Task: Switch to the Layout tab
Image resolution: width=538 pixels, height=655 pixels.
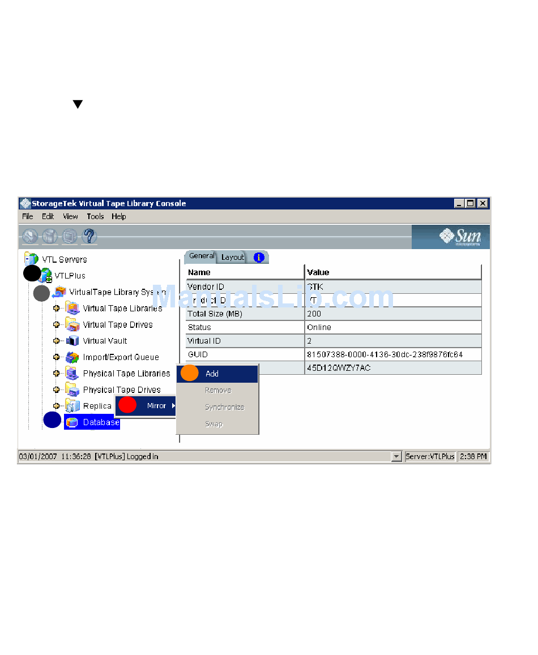Action: coord(232,258)
